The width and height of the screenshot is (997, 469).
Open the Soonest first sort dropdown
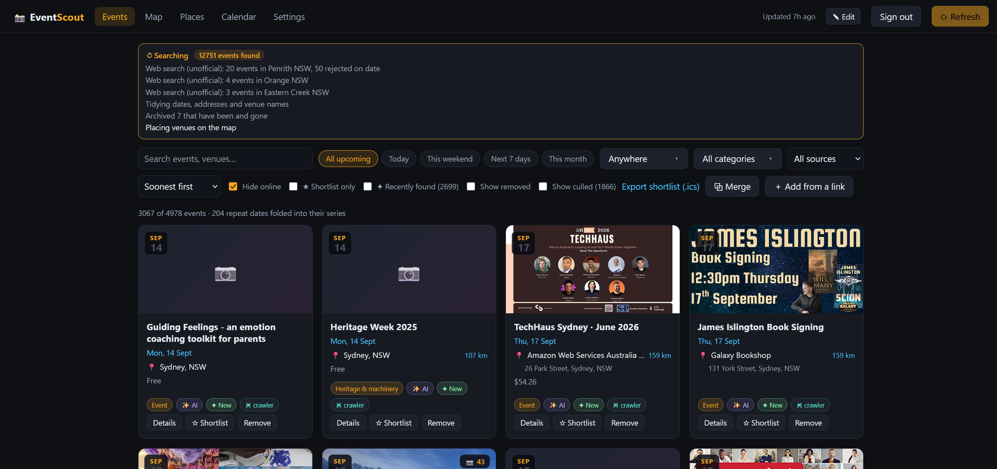(x=179, y=187)
